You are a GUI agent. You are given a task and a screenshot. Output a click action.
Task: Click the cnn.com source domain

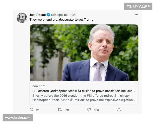(39, 86)
